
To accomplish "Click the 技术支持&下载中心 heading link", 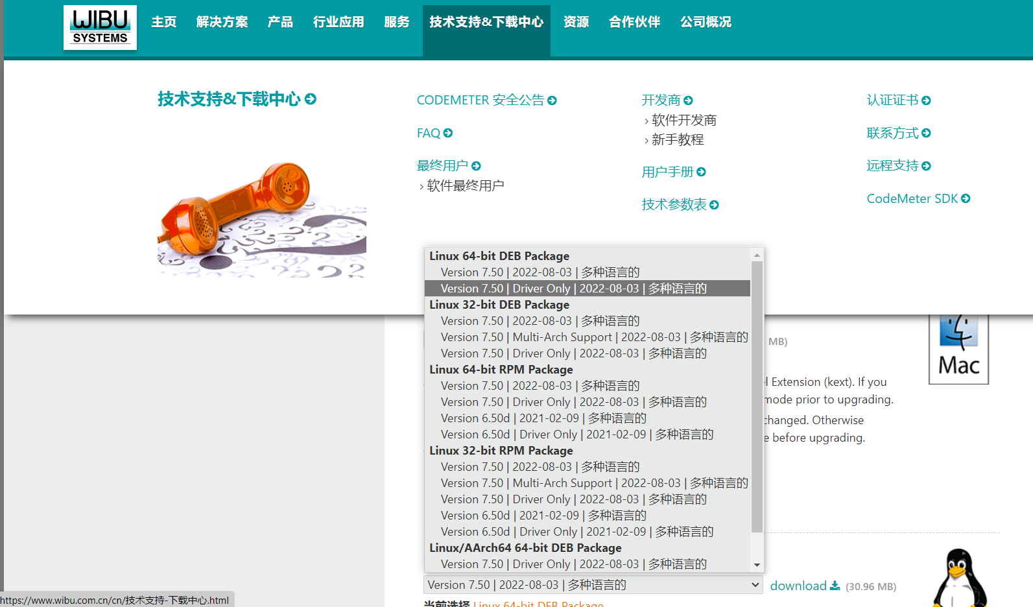I will click(x=229, y=99).
